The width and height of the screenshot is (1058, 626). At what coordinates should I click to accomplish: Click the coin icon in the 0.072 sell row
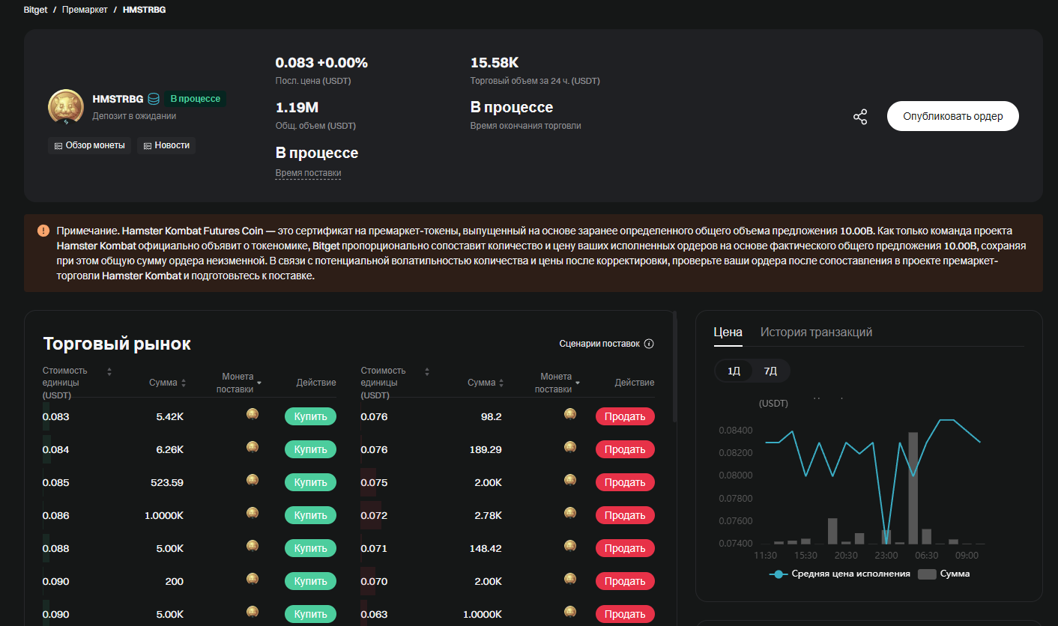[570, 513]
